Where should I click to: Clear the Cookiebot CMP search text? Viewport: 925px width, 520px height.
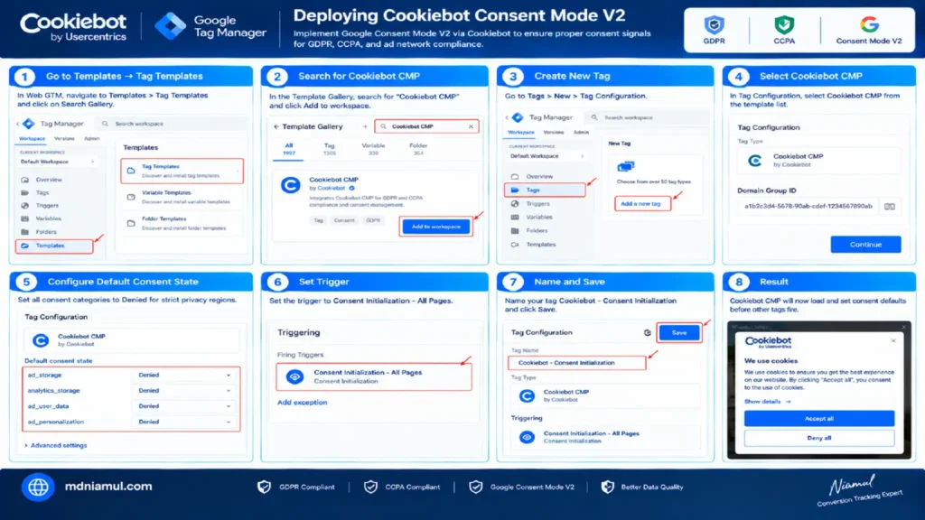tap(471, 126)
